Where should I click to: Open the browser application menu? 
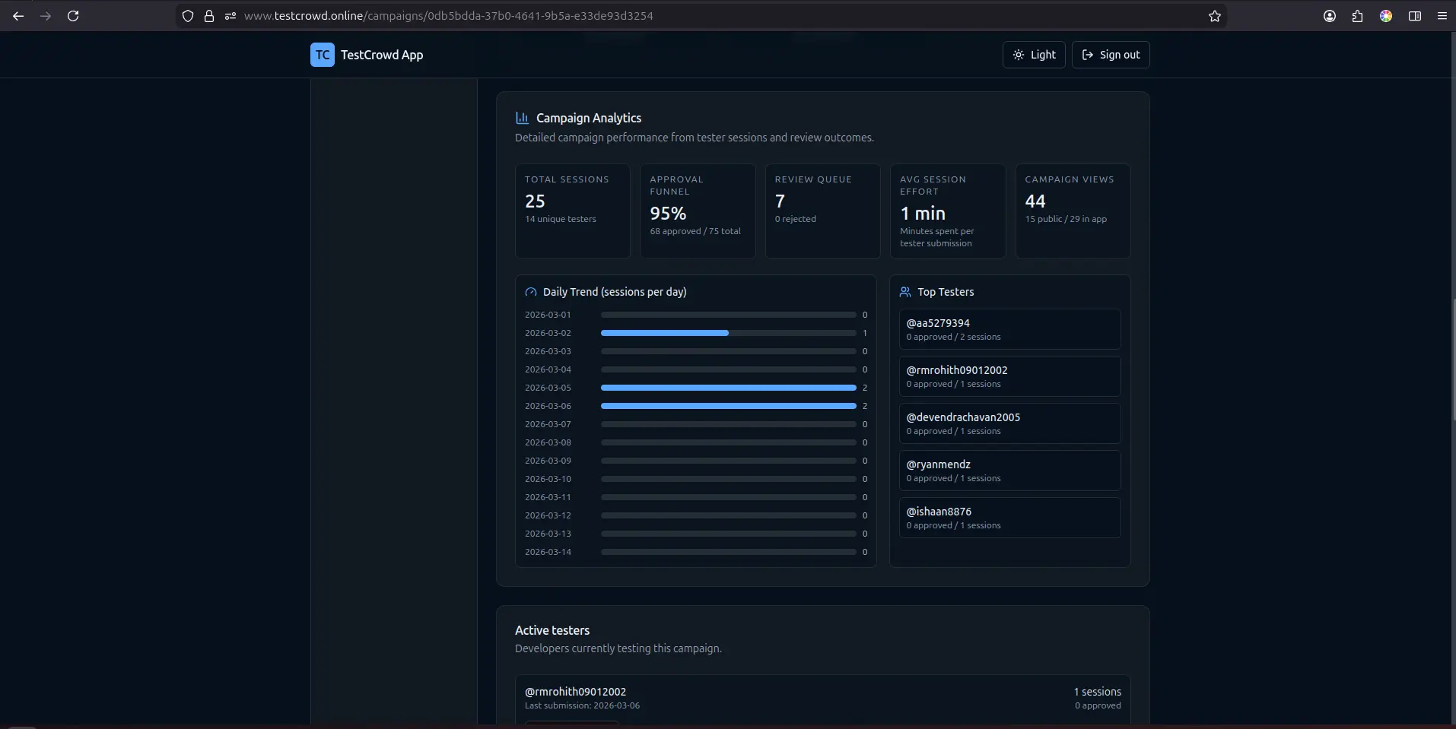tap(1442, 16)
